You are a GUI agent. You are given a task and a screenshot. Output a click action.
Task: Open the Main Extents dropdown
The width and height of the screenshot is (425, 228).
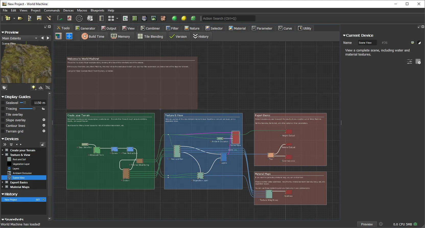[20, 38]
